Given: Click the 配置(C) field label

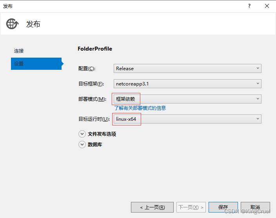Looking at the screenshot, I should click(87, 69).
